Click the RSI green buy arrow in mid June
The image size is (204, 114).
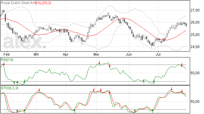144,82
